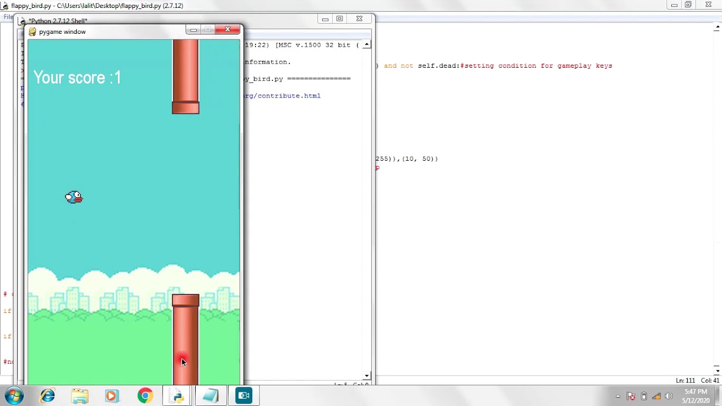Click the 'self.dead:' code text
The height and width of the screenshot is (406, 722).
(439, 66)
